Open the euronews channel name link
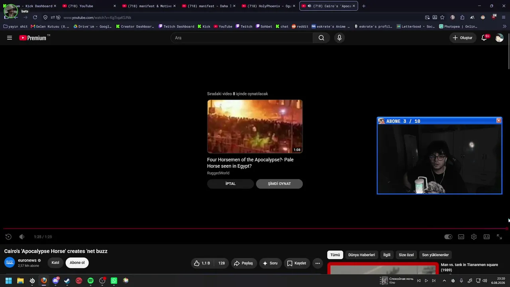Screen dimensions: 510x287 coord(27,260)
